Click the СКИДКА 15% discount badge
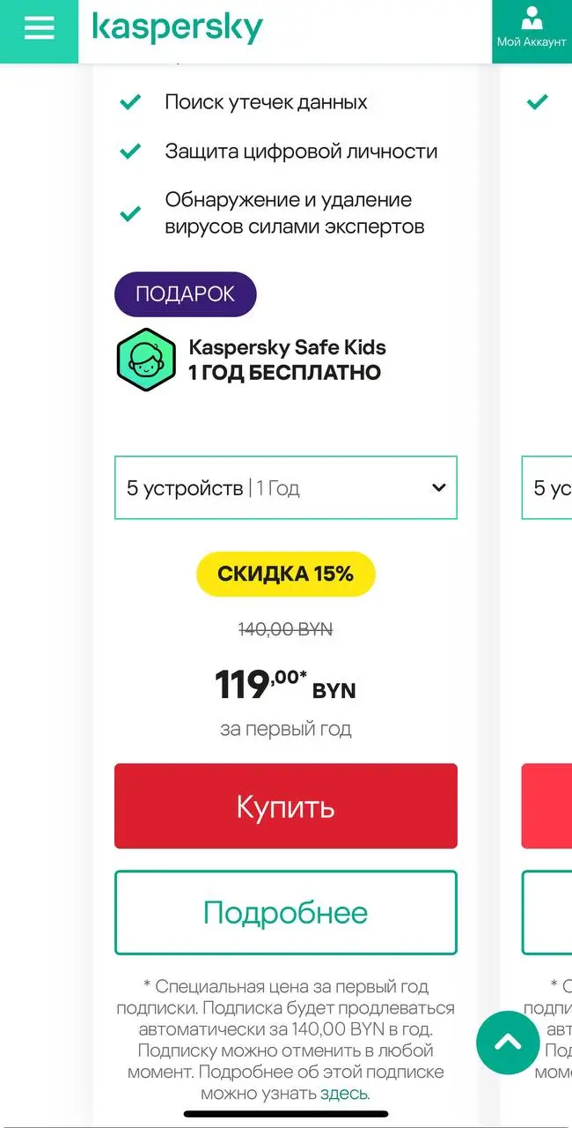This screenshot has width=572, height=1128. [286, 574]
